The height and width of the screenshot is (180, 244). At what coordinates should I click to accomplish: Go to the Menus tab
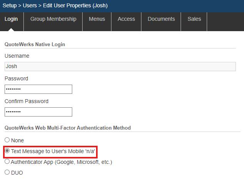click(x=97, y=19)
